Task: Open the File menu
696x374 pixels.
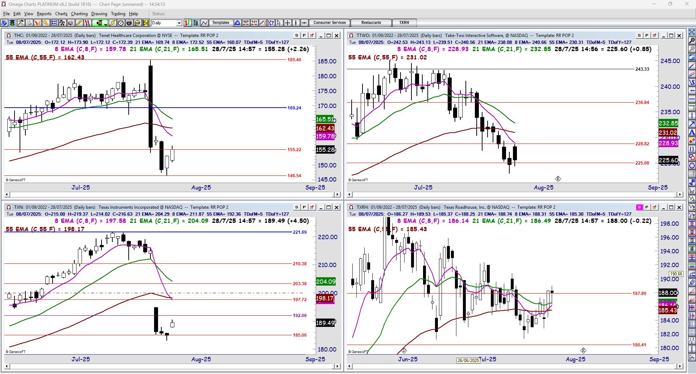Action: 7,14
